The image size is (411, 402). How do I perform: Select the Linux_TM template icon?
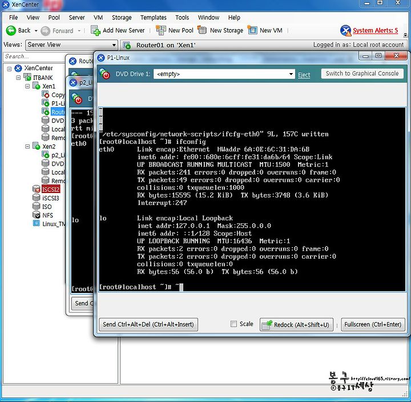click(36, 223)
